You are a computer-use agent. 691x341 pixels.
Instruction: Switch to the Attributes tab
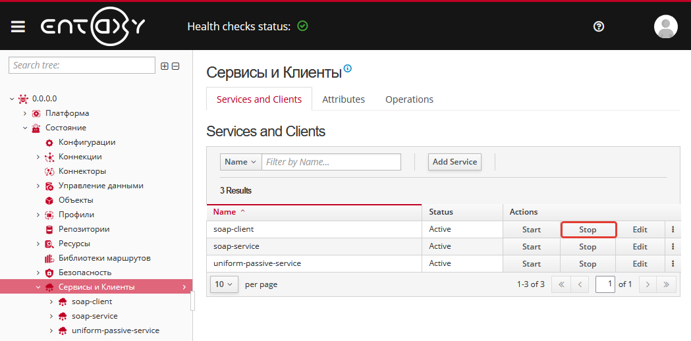tap(343, 99)
